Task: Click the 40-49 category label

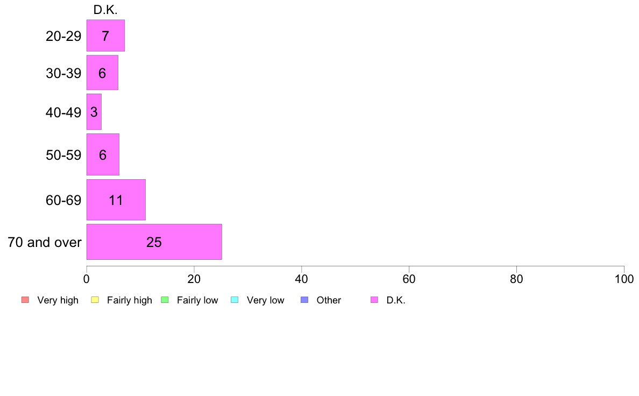Action: pos(63,112)
